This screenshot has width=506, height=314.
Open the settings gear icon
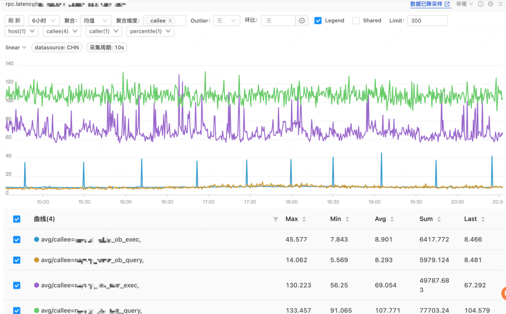(491, 4)
